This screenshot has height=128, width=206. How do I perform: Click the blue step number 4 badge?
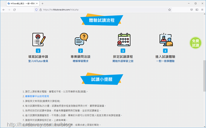pos(165,51)
